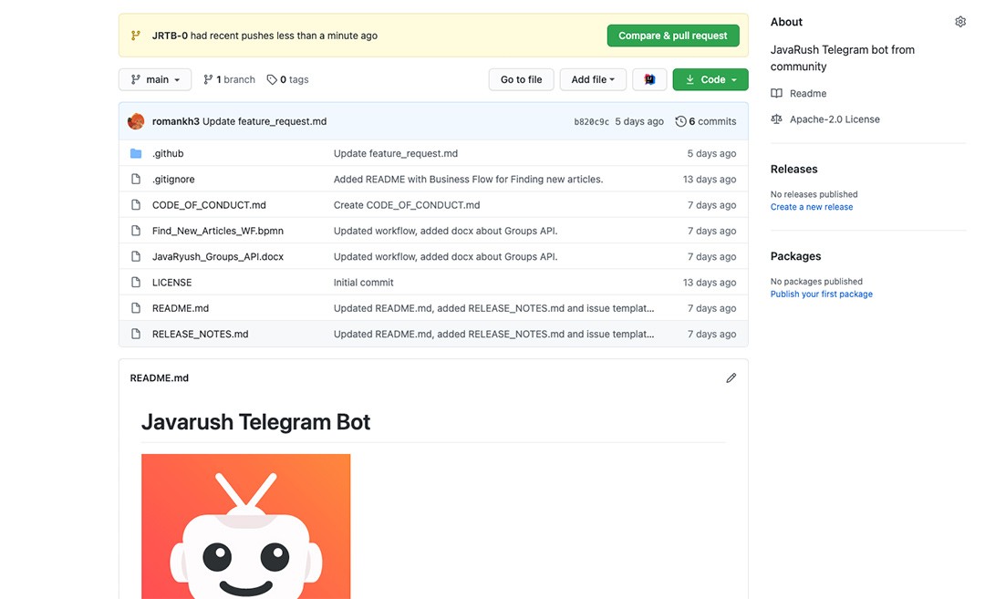Click the scales icon next to Apache-2.0 License
This screenshot has height=599, width=985.
[x=776, y=119]
